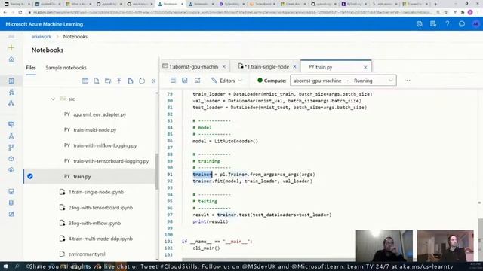
Task: Click the file tree vertical scrollbar
Action: click(x=157, y=172)
